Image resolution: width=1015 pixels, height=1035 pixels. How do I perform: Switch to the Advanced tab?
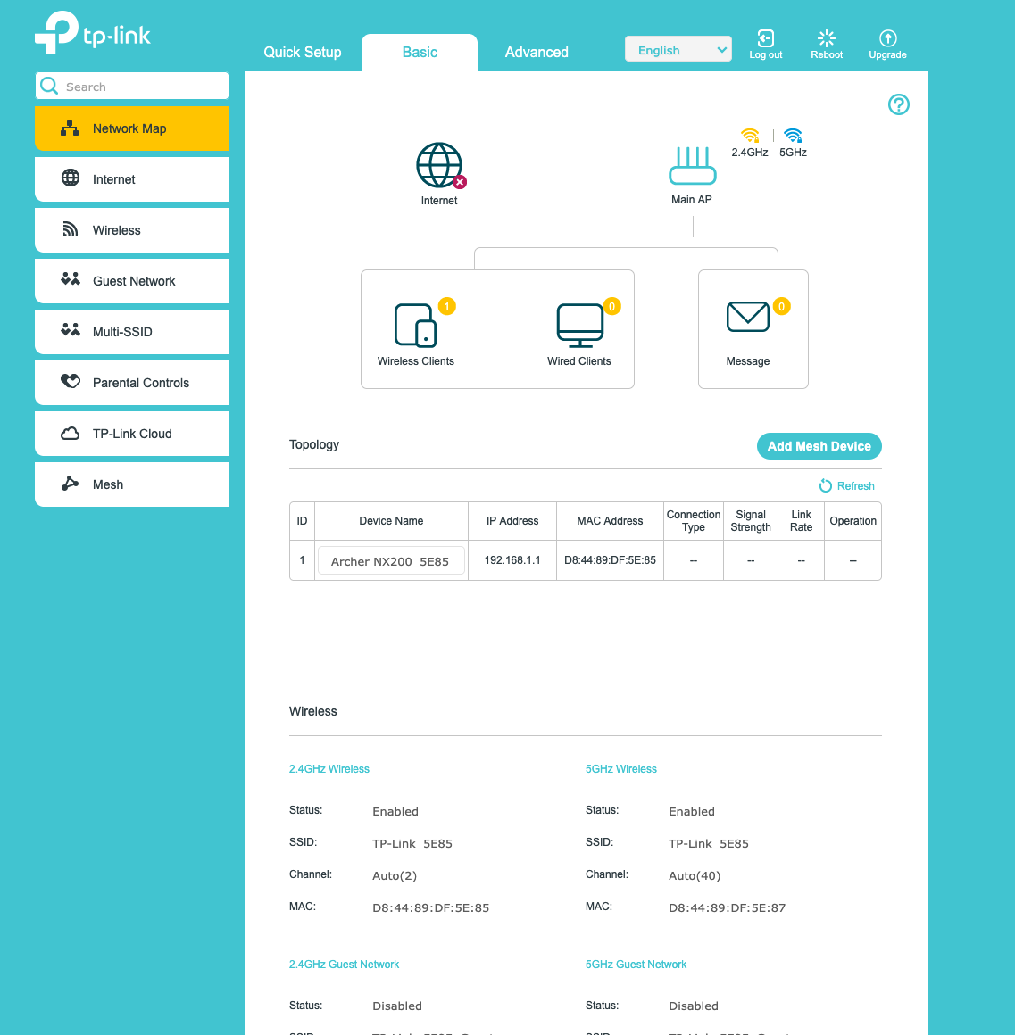(x=537, y=52)
